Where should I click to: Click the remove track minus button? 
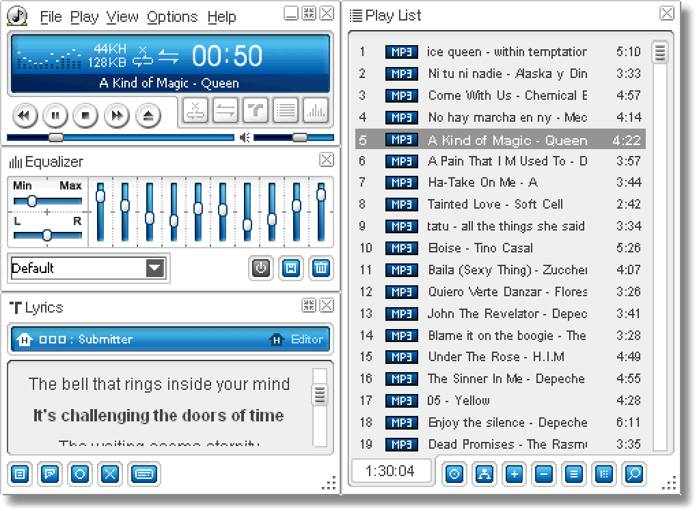(544, 474)
